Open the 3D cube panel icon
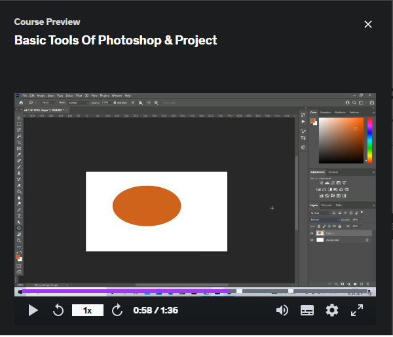Viewport: 393px width, 337px height. coord(303,147)
